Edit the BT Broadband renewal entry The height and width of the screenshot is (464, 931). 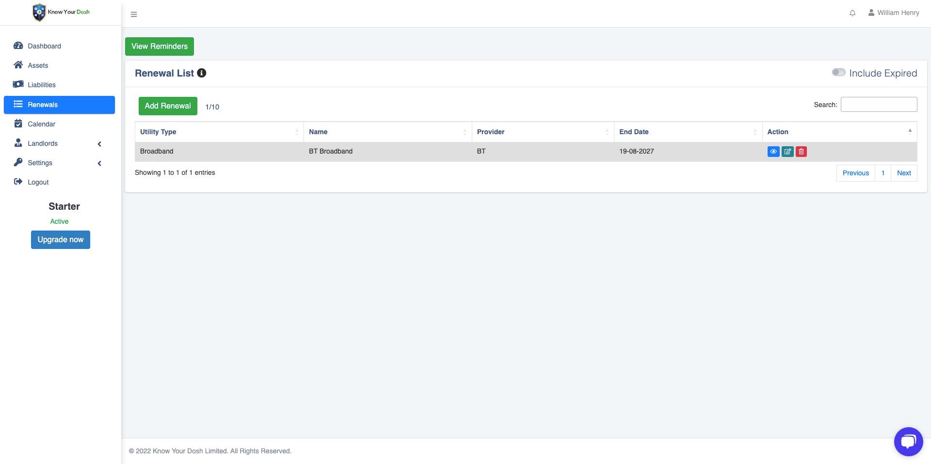(787, 152)
